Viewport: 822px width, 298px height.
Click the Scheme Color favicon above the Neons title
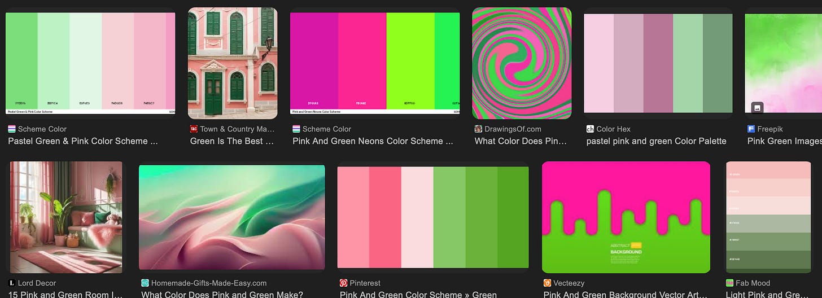pos(296,129)
